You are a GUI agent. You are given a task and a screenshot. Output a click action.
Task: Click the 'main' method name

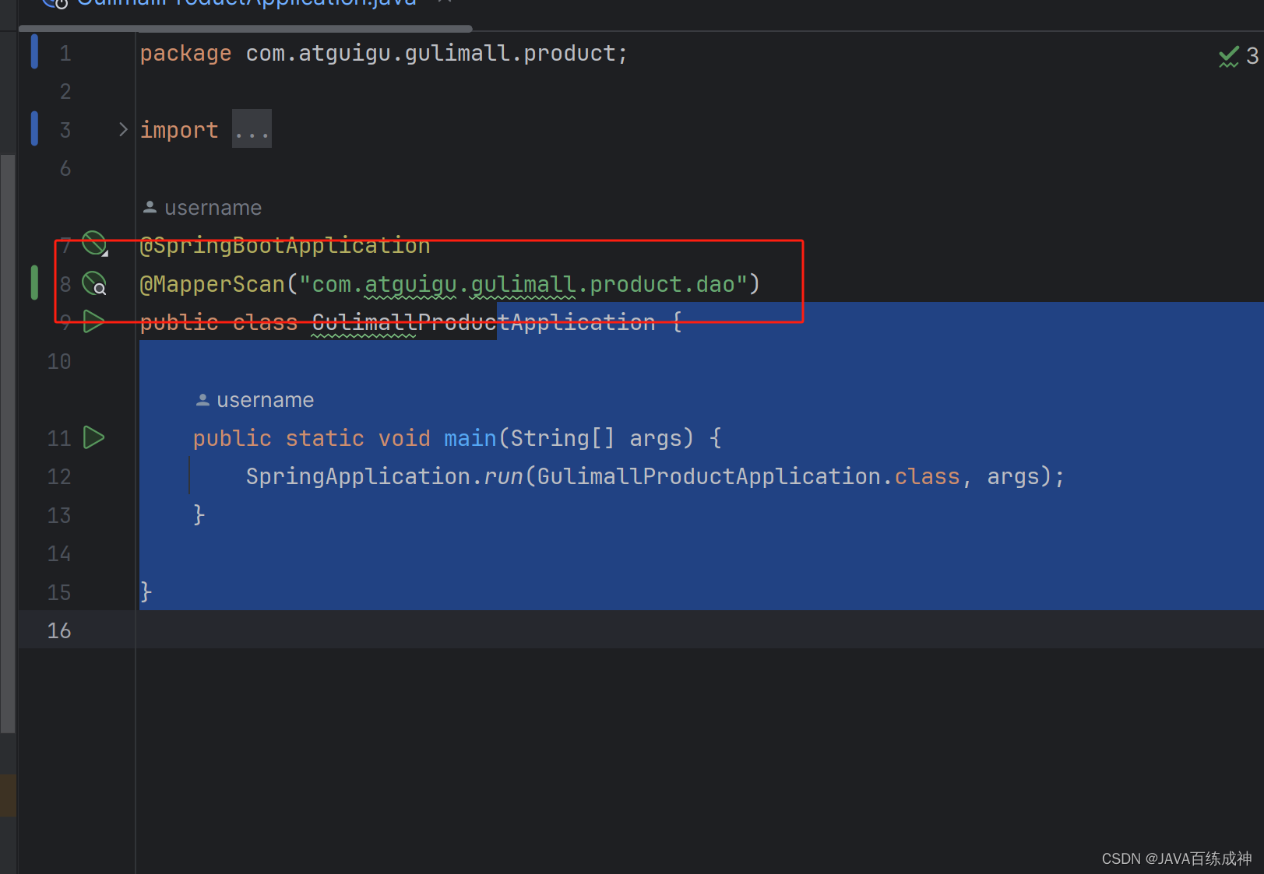pyautogui.click(x=470, y=438)
